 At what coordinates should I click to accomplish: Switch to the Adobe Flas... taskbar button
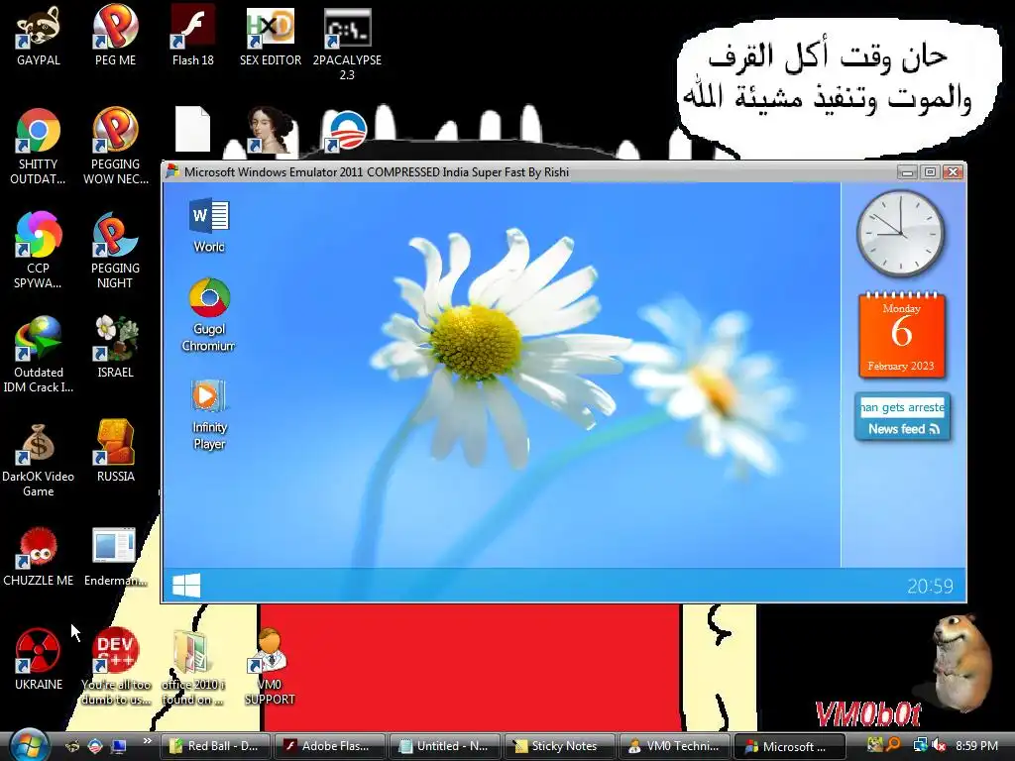click(x=329, y=746)
